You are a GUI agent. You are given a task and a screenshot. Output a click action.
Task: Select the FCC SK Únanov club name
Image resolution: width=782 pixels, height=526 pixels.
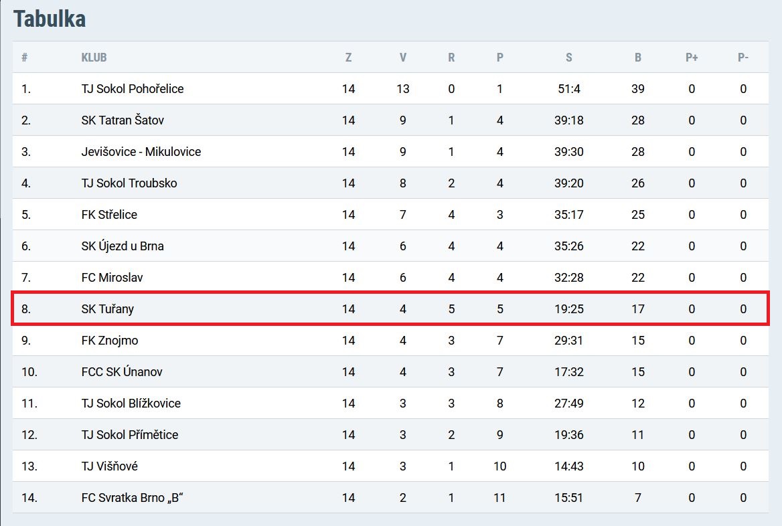122,371
